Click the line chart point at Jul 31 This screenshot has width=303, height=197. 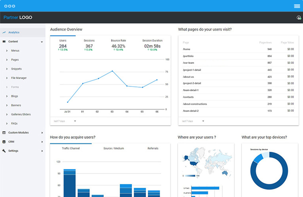click(67, 102)
